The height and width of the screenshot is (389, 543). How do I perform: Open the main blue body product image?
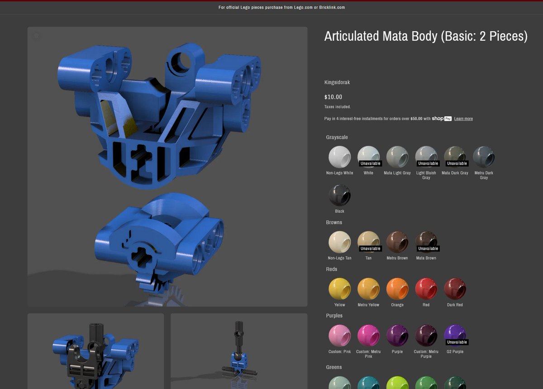click(x=167, y=166)
